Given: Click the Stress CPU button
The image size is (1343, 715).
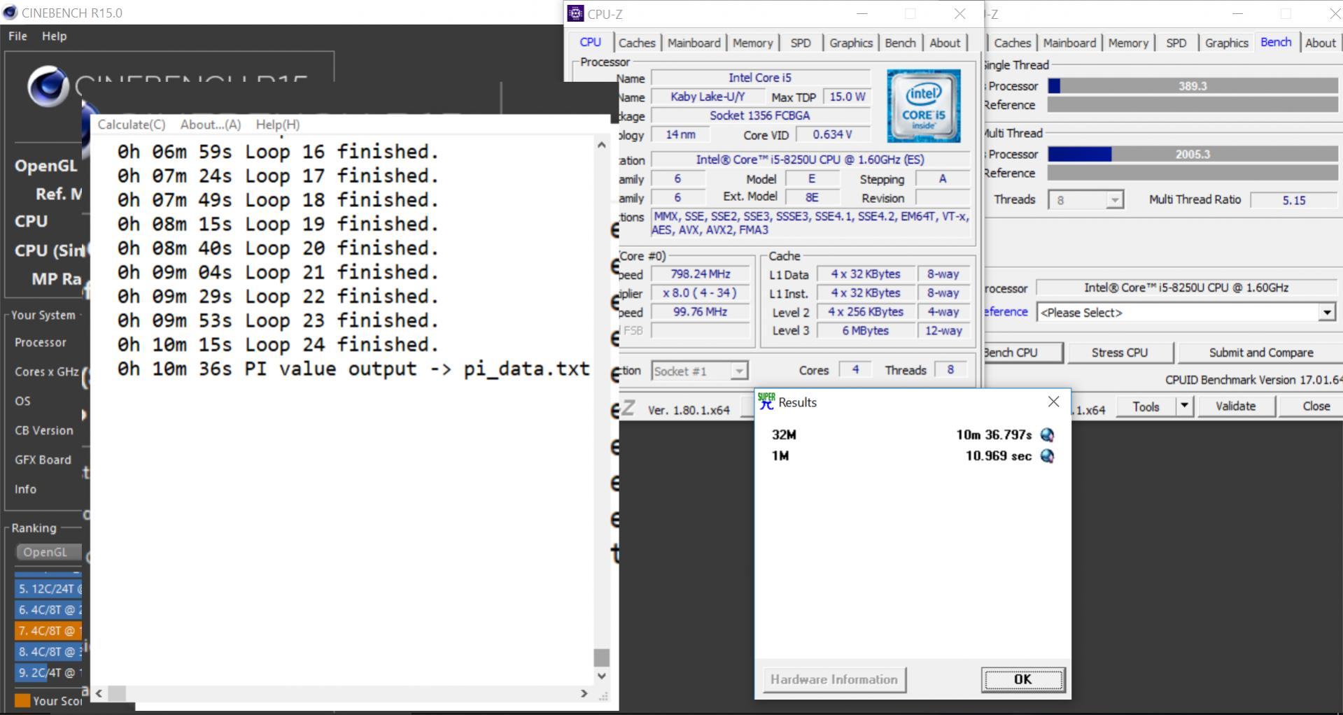Looking at the screenshot, I should pos(1120,353).
